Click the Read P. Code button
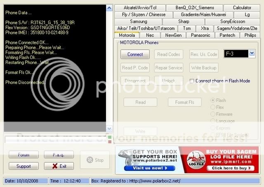 pos(135,68)
